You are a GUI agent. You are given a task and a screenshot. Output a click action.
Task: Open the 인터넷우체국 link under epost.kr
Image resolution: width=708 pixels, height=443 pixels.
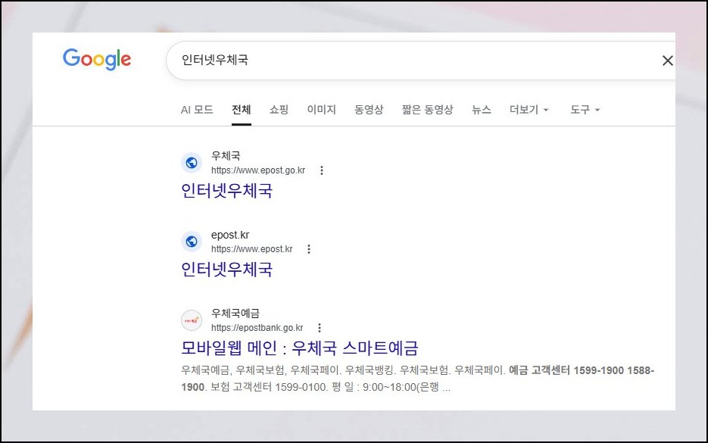tap(226, 269)
